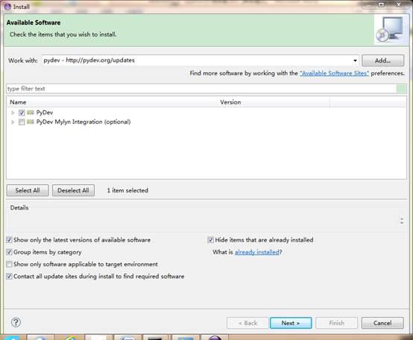The height and width of the screenshot is (340, 413).
Task: Toggle Group items by category checkbox
Action: 9,252
